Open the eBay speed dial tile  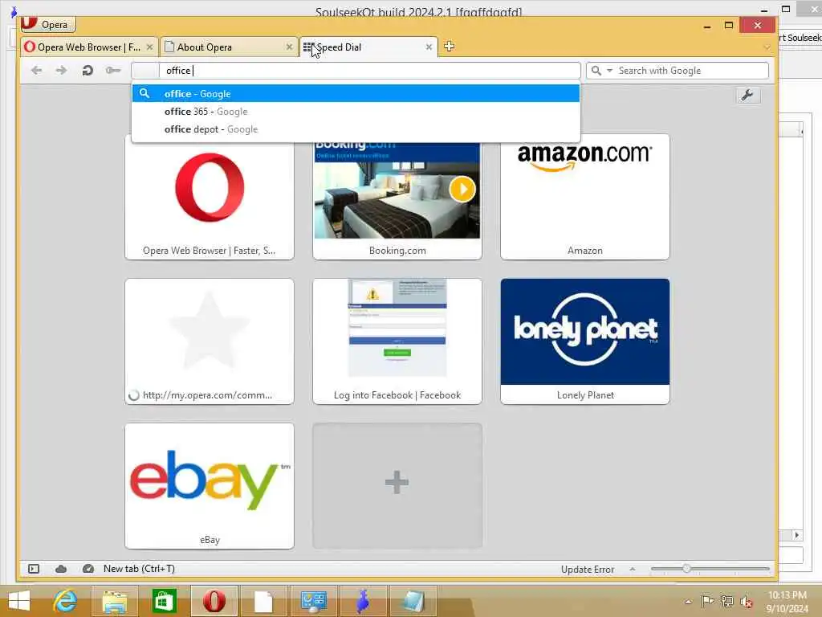(x=210, y=486)
